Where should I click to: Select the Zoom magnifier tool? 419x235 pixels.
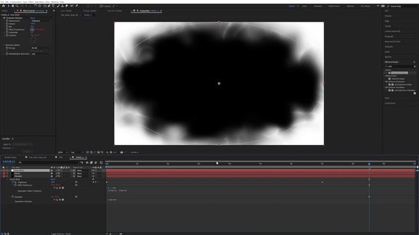coord(17,6)
